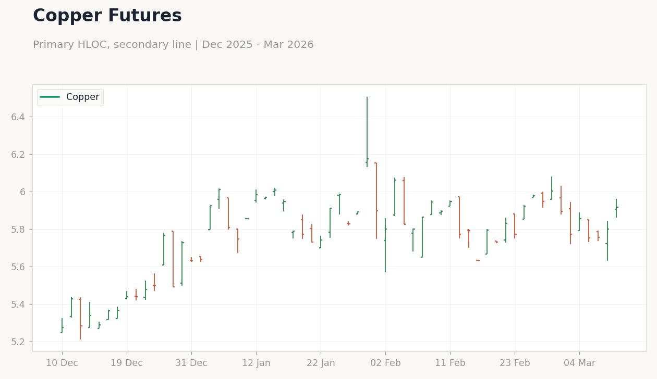Image resolution: width=657 pixels, height=379 pixels.
Task: Click the 6 y-axis tick label
Action: [x=23, y=192]
